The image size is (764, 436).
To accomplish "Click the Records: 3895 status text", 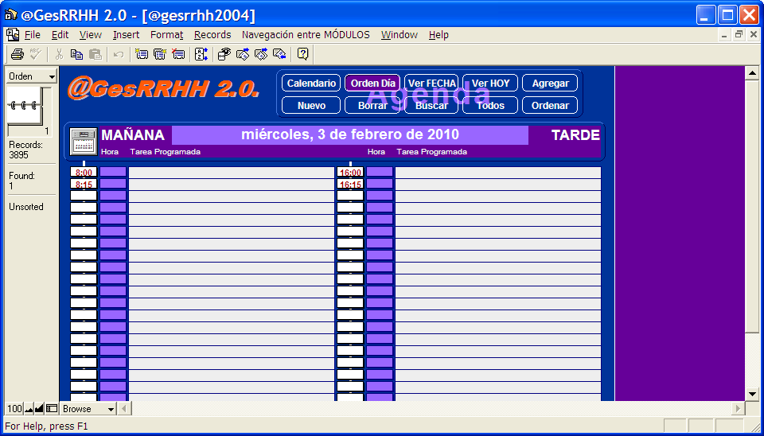I will 25,150.
